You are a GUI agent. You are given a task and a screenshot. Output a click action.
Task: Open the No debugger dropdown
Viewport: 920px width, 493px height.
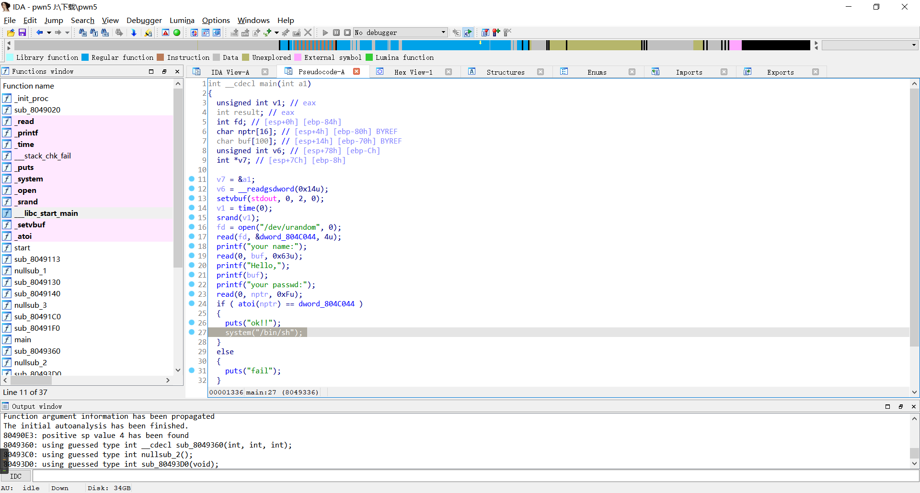click(x=443, y=33)
